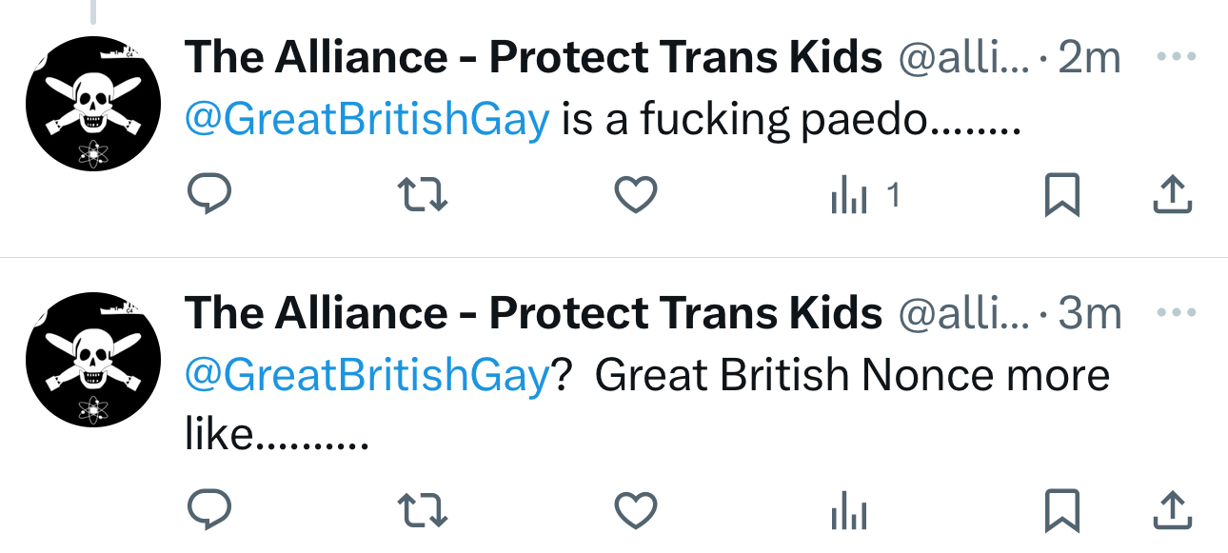The image size is (1228, 553).
Task: Click the 3m timestamp on the second tweet
Action: tap(1090, 313)
